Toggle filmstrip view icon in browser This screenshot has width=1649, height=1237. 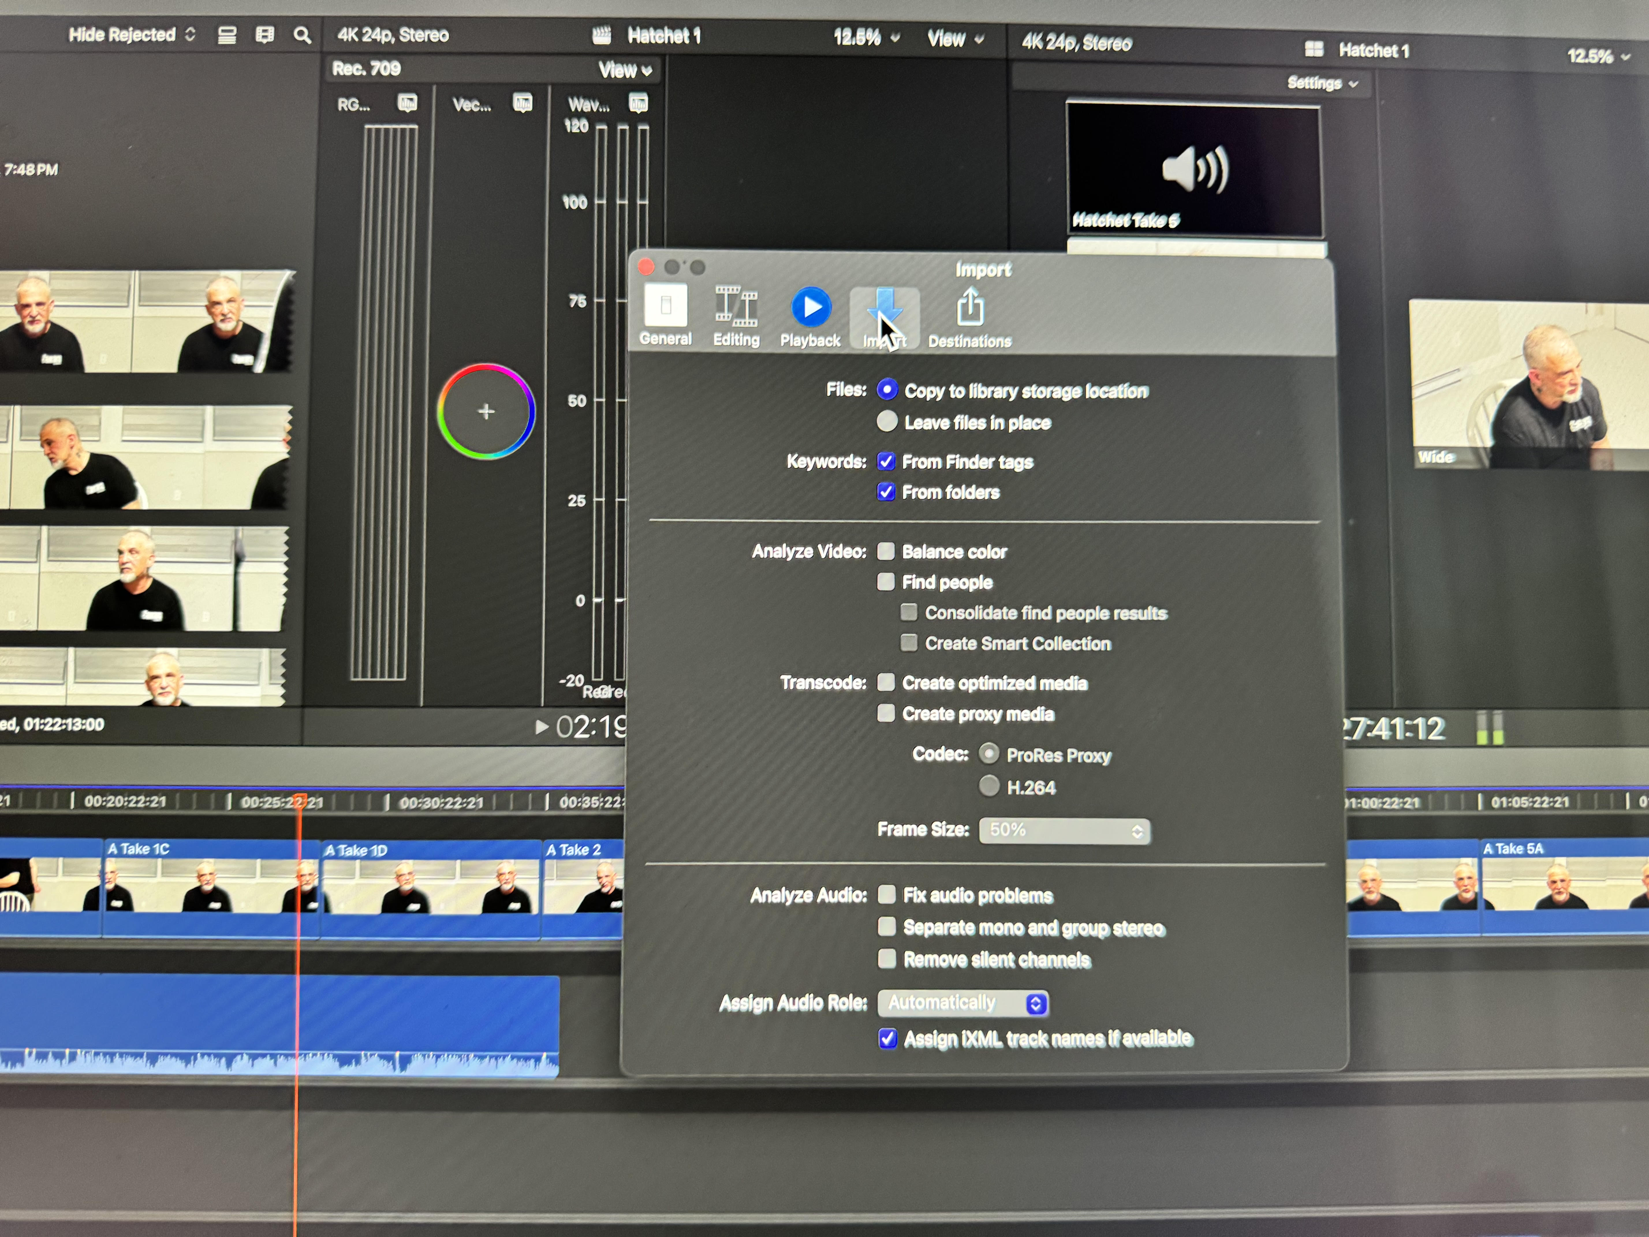265,35
